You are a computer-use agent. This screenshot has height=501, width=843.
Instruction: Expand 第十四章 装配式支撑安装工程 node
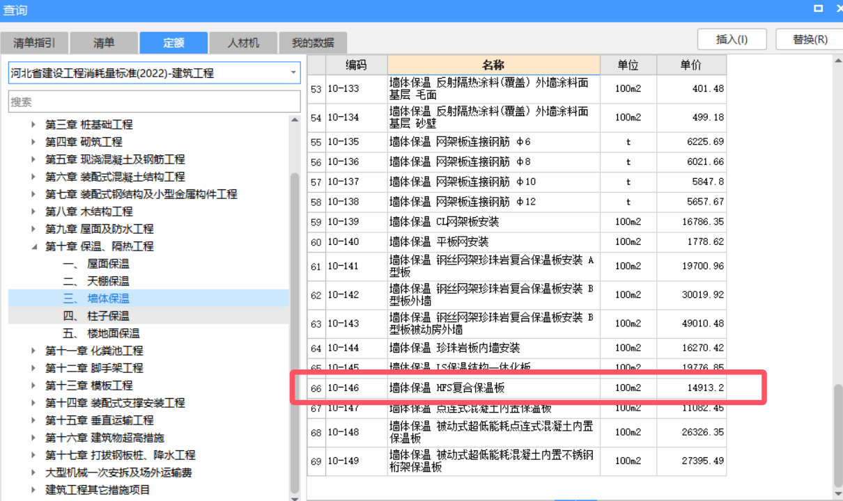coord(33,403)
